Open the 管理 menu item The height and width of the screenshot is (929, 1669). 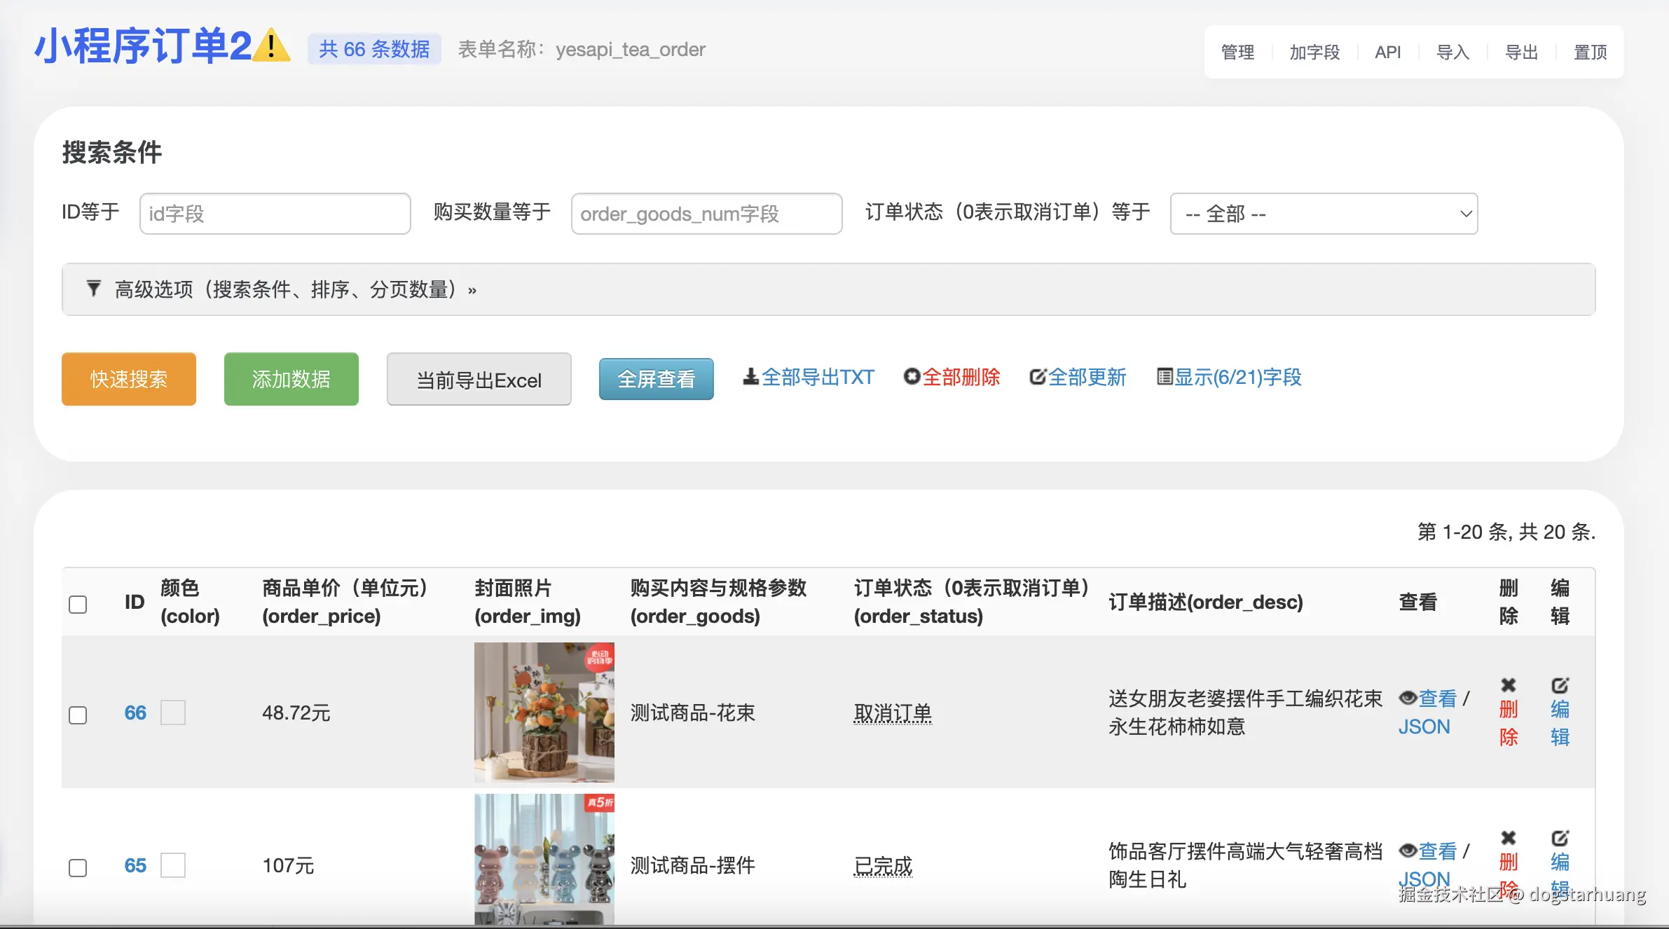click(x=1237, y=52)
